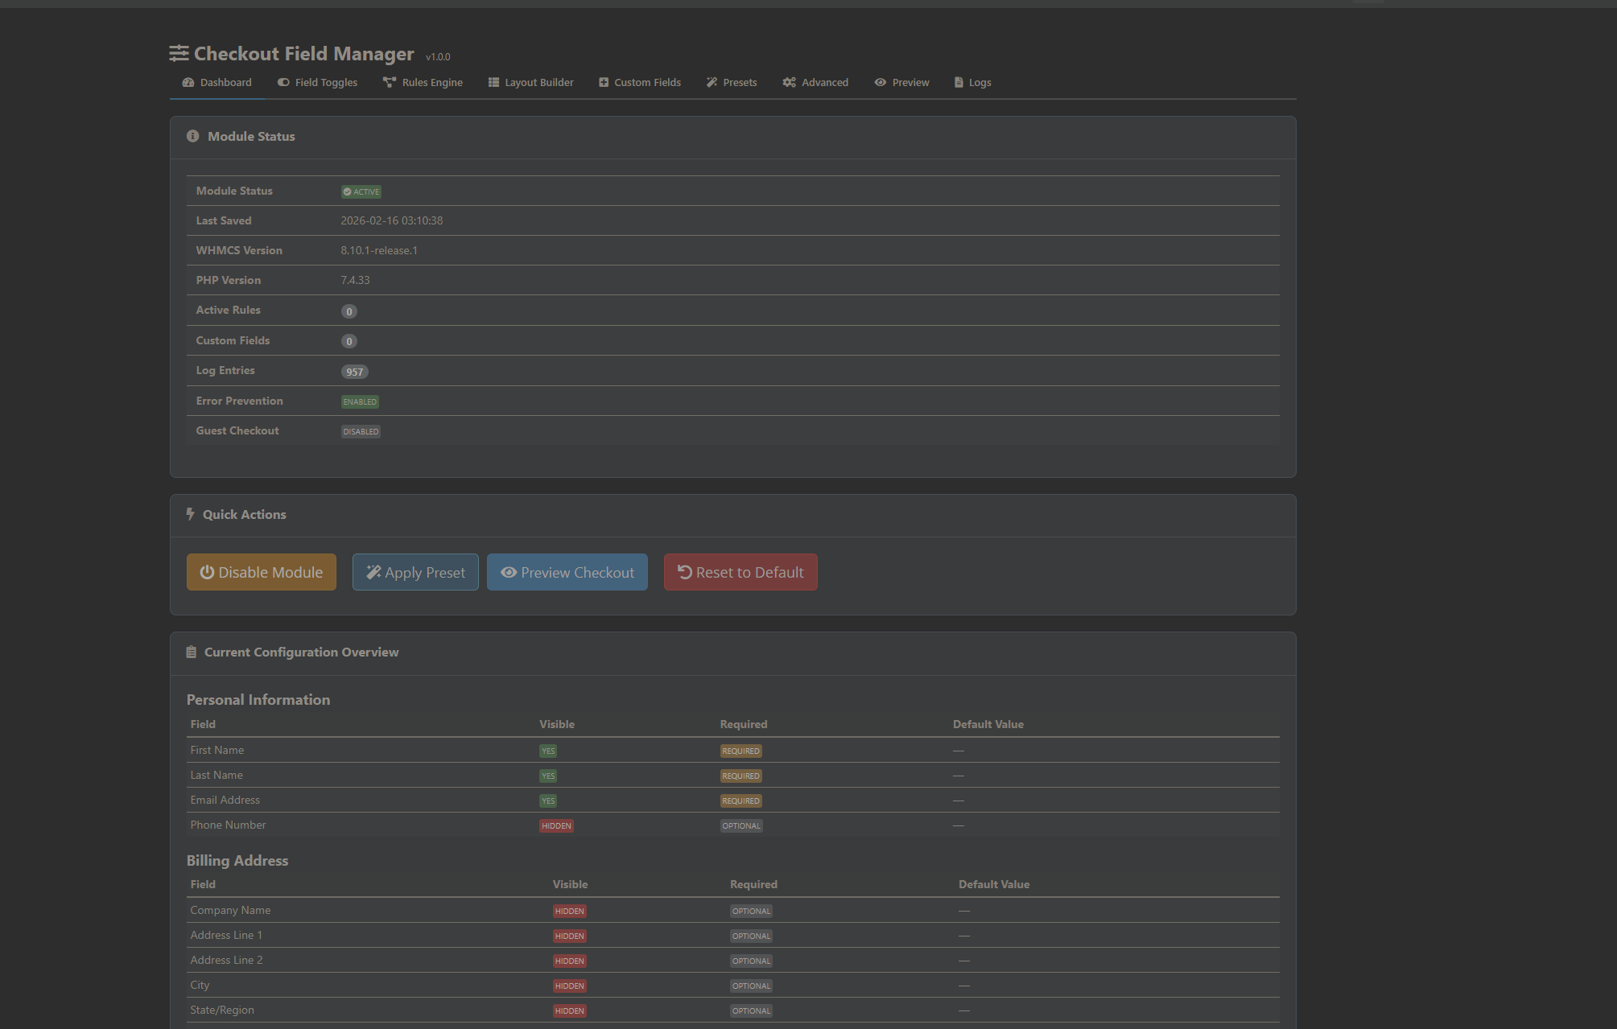
Task: Click the Logs tab document icon
Action: (x=959, y=83)
